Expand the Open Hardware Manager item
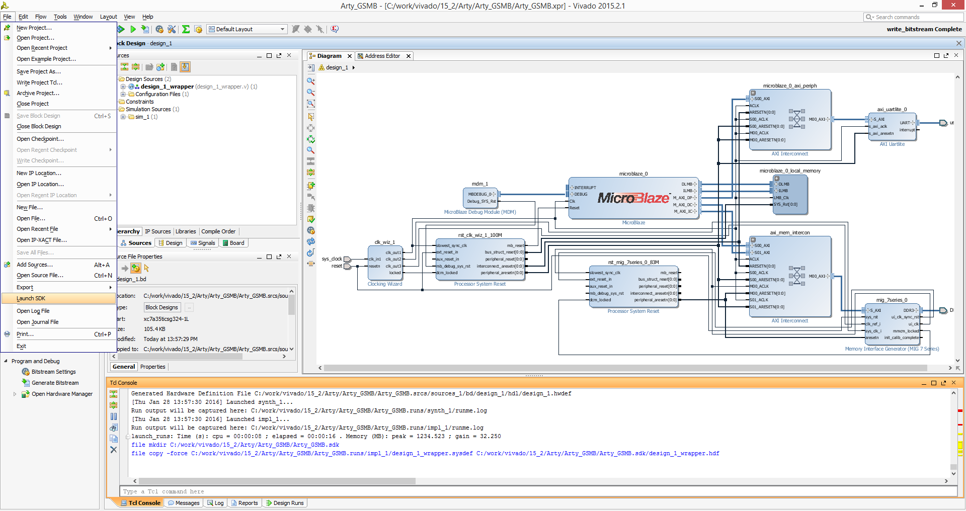966x511 pixels. coord(15,394)
